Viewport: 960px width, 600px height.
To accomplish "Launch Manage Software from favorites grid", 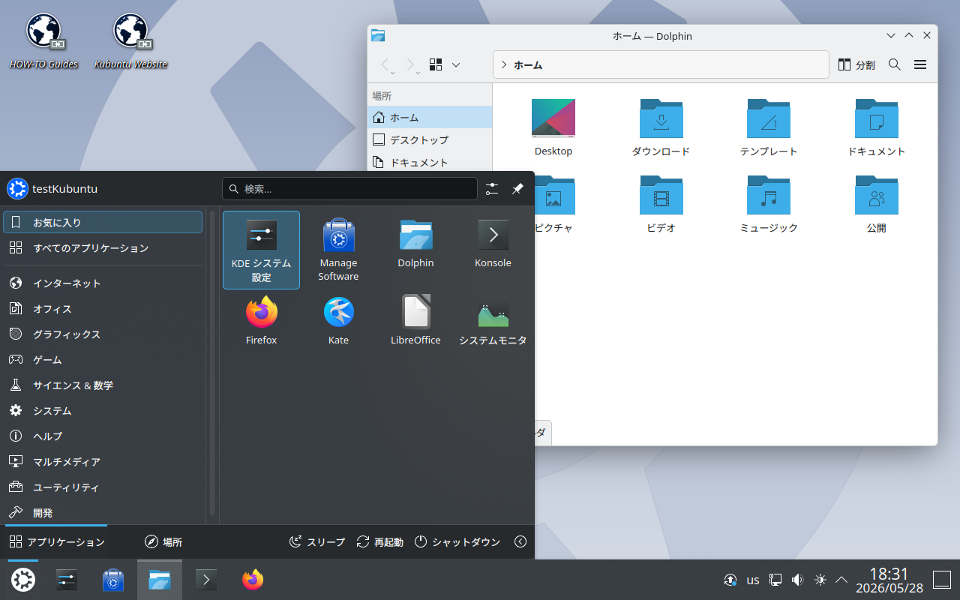I will point(338,250).
